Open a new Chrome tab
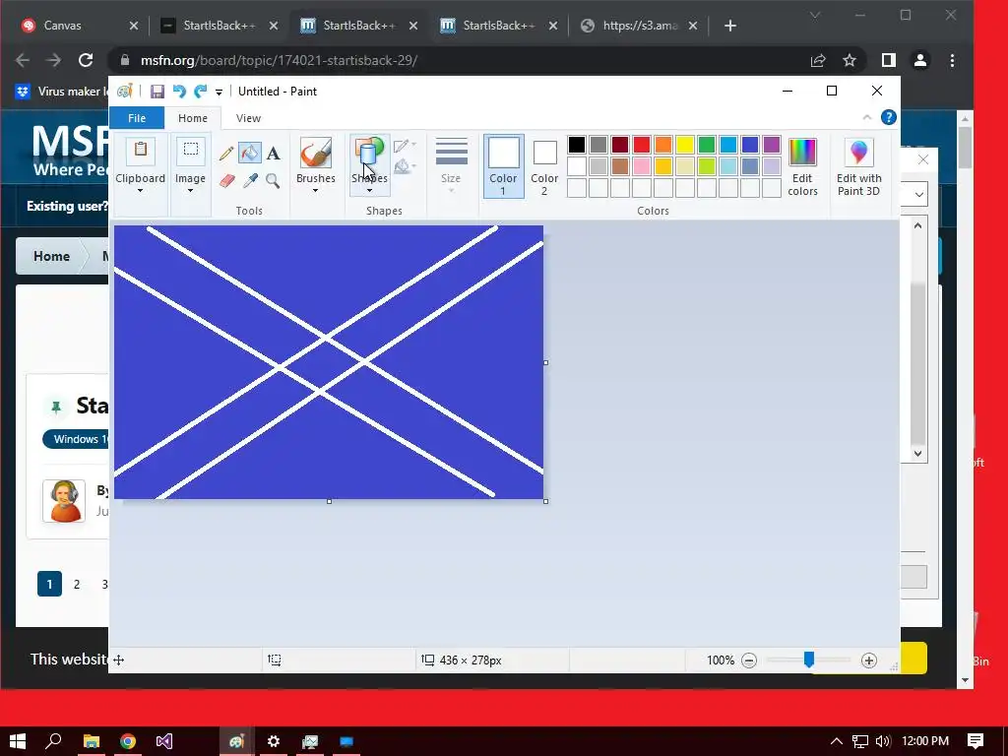1008x756 pixels. [x=729, y=26]
